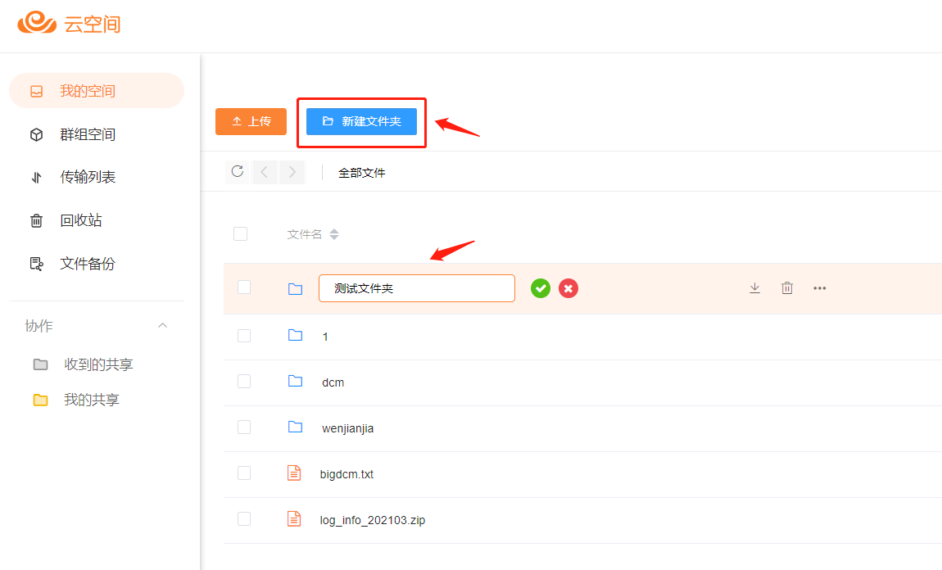Confirm folder name with green check
This screenshot has width=942, height=570.
click(541, 288)
